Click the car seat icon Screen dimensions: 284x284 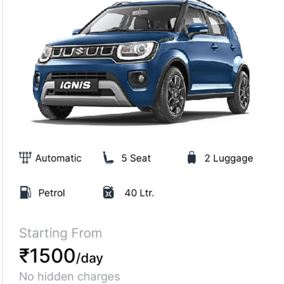(x=108, y=157)
